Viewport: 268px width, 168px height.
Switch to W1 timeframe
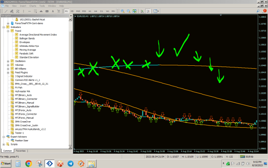click(x=108, y=11)
